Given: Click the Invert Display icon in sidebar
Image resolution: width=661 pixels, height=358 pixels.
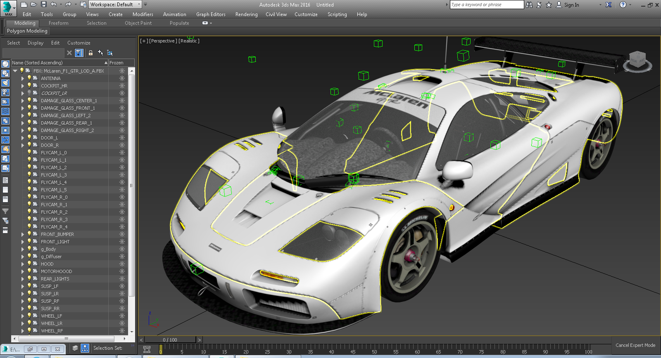Looking at the screenshot, I should click(5, 199).
